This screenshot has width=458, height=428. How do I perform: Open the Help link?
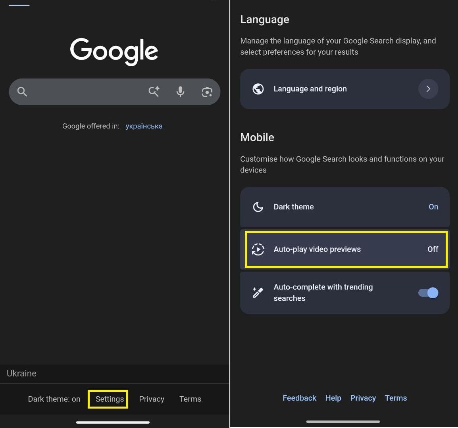point(333,398)
